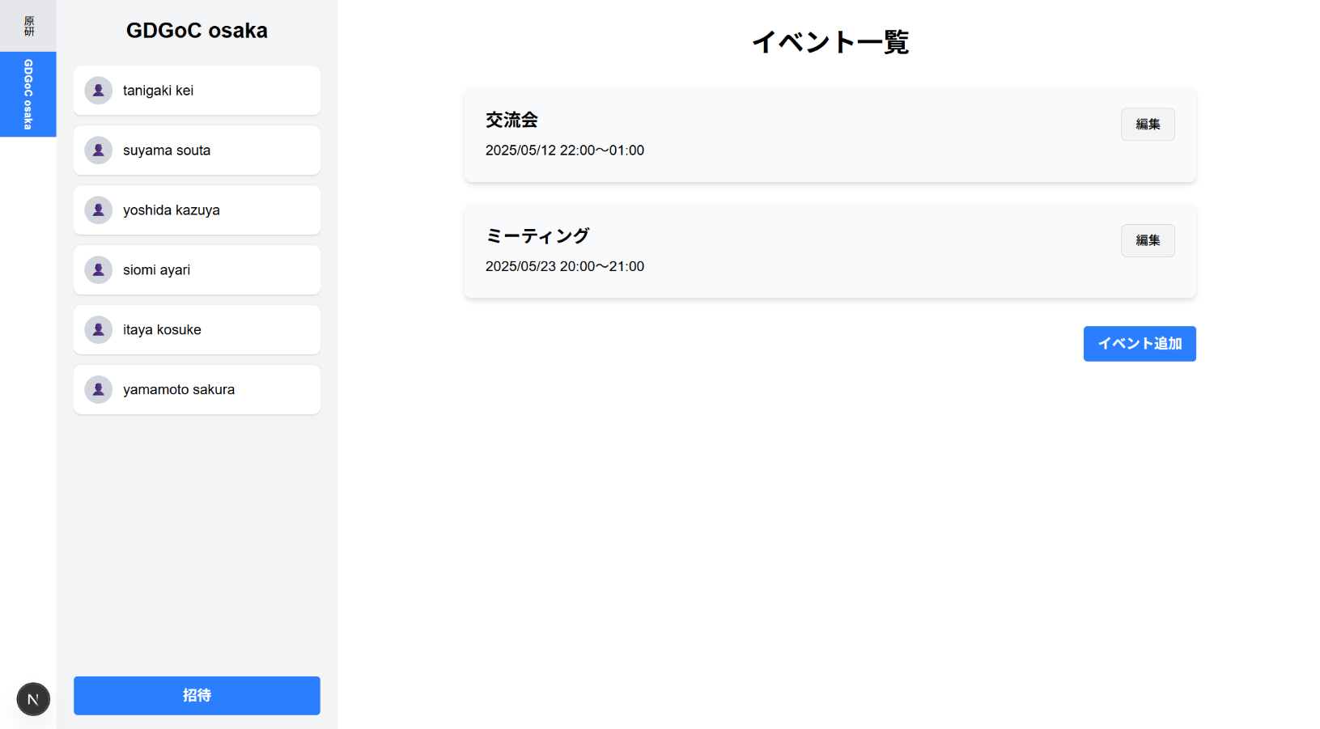Click the イベント追加 button
Viewport: 1320px width, 729px height.
1140,344
